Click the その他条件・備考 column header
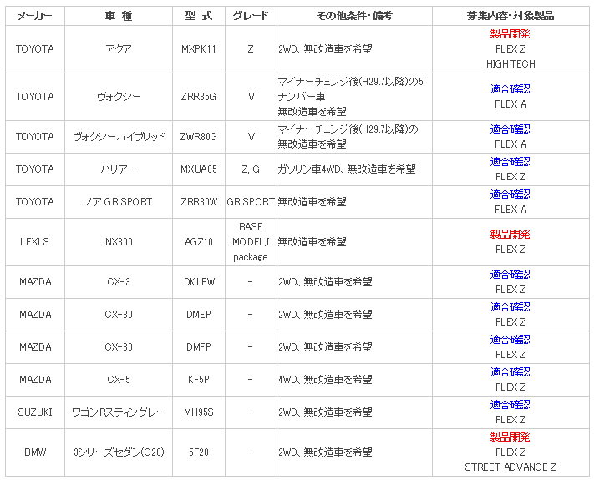This screenshot has width=594, height=480. click(354, 16)
